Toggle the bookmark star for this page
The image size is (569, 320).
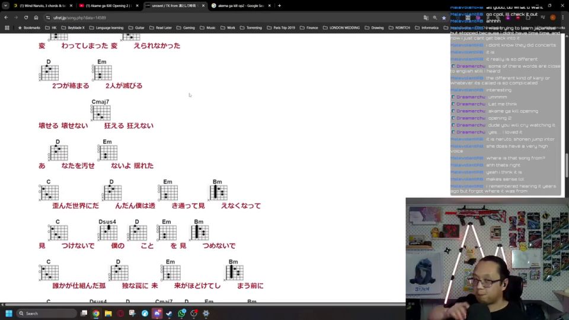pyautogui.click(x=444, y=17)
